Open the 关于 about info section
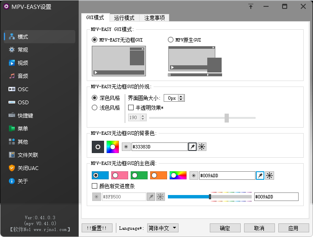Image resolution: width=313 pixels, height=237 pixels. 39,181
